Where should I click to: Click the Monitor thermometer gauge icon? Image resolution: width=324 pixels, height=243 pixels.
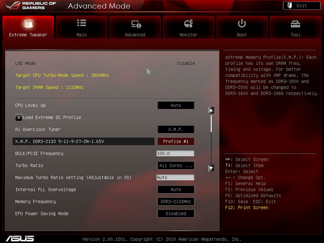click(188, 23)
